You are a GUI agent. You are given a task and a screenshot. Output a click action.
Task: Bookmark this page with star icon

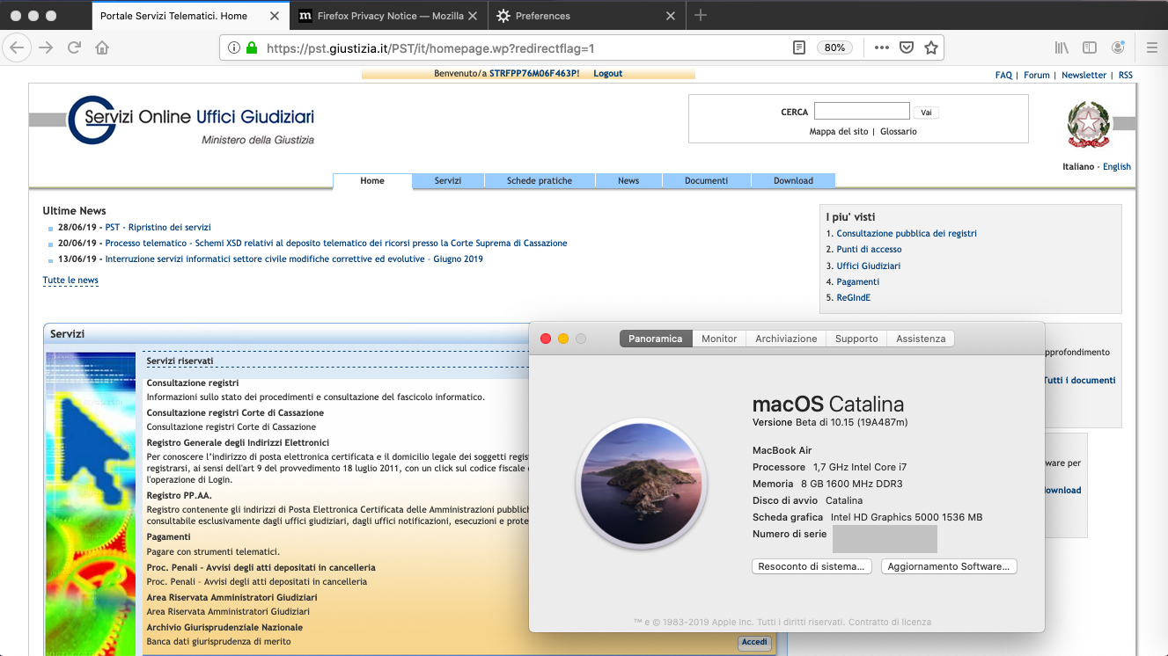click(x=931, y=48)
